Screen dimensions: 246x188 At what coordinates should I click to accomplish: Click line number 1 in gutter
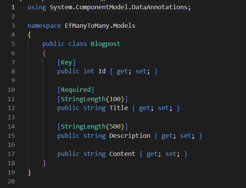point(13,7)
